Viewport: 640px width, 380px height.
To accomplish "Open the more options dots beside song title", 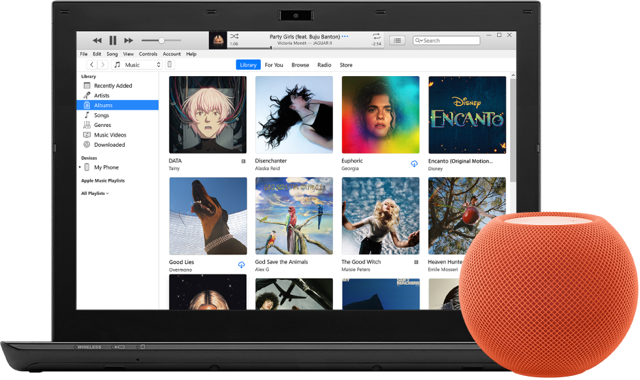I will coord(345,36).
